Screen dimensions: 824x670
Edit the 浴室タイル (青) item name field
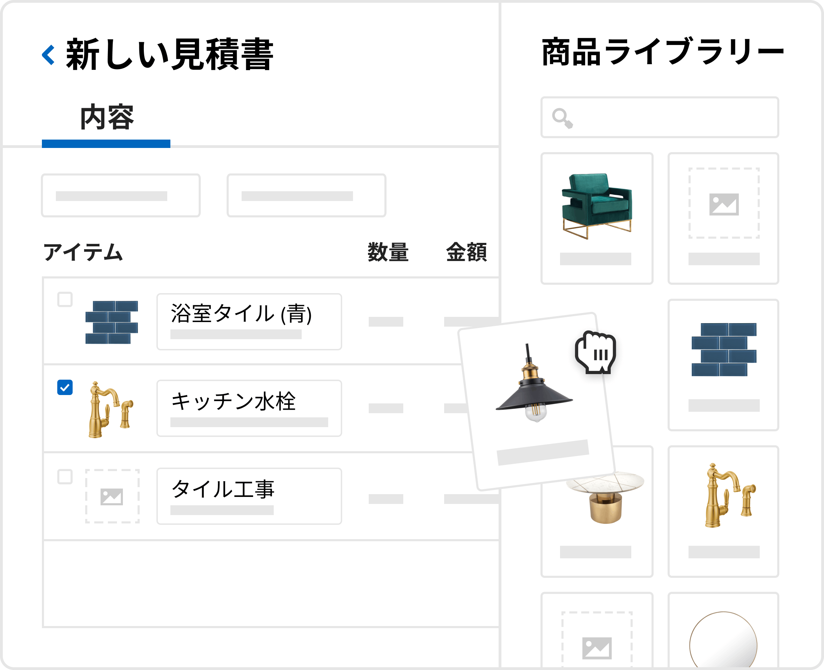(249, 322)
